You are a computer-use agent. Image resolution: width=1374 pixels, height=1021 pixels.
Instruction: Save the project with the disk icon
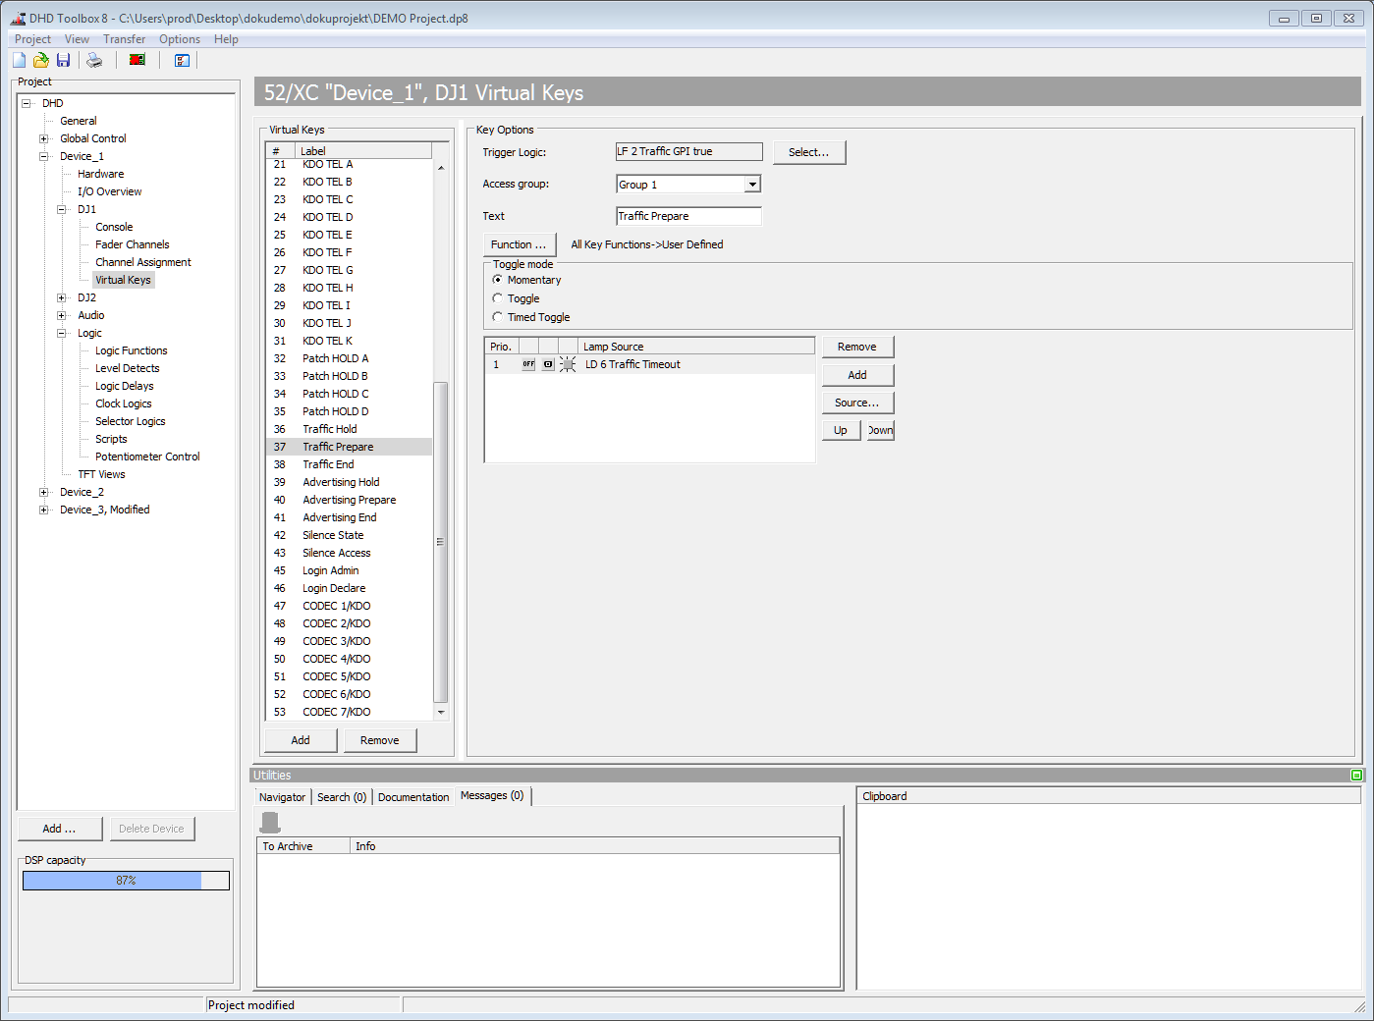(63, 60)
